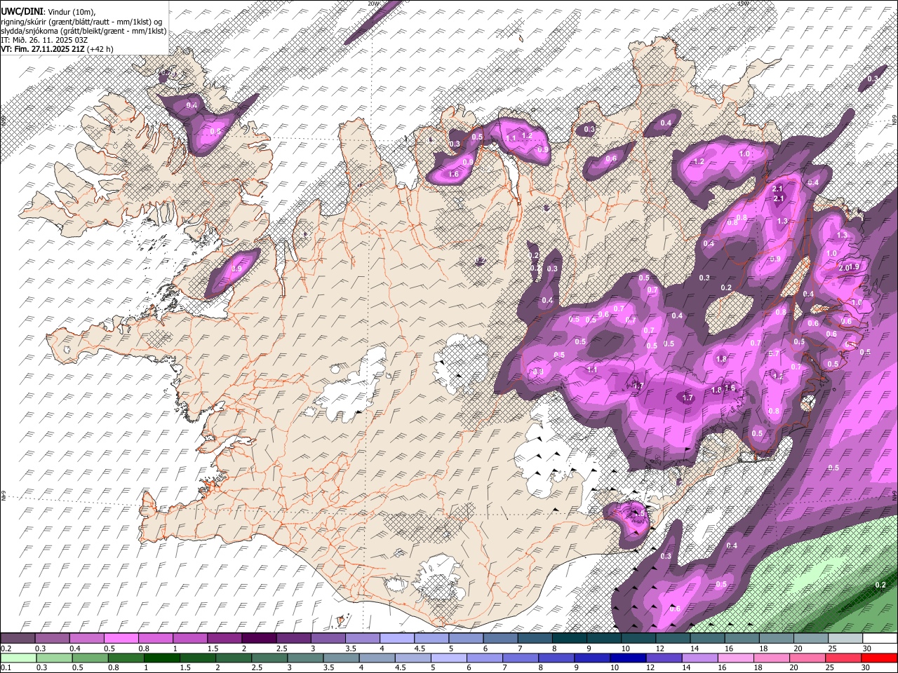898x673 pixels.
Task: Click the '0.2' label under the snow scale
Action: pos(6,648)
